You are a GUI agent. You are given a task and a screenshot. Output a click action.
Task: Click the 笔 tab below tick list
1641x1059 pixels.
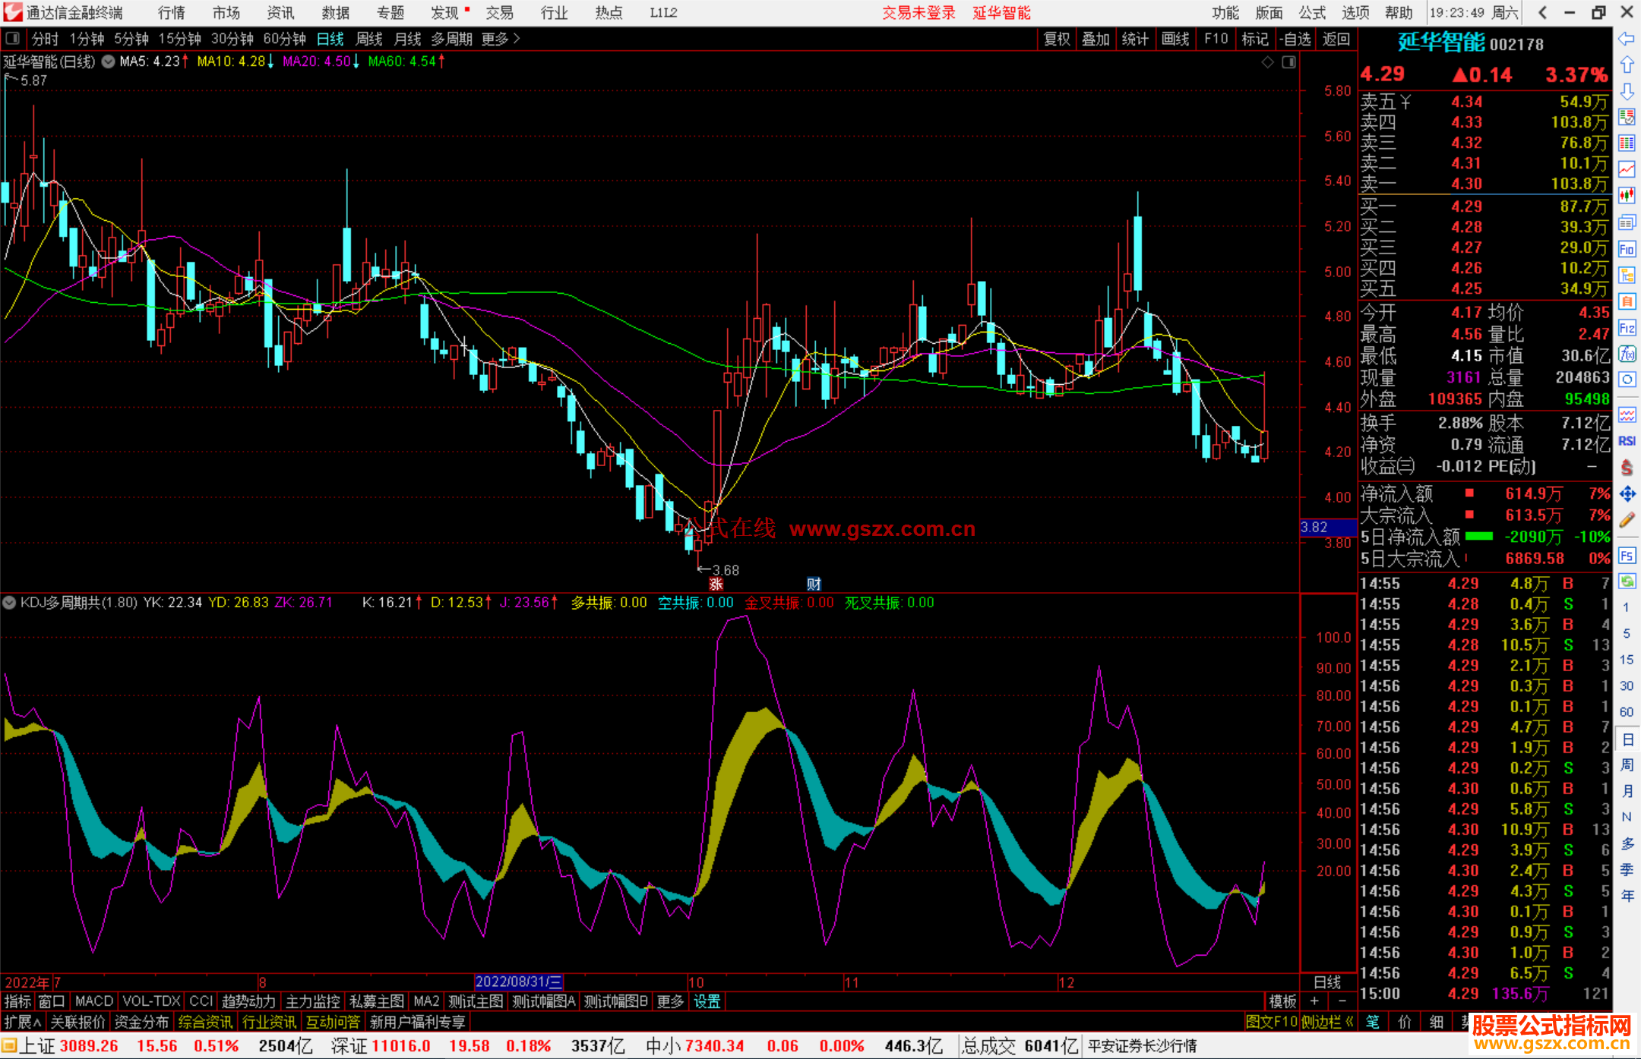1372,1022
